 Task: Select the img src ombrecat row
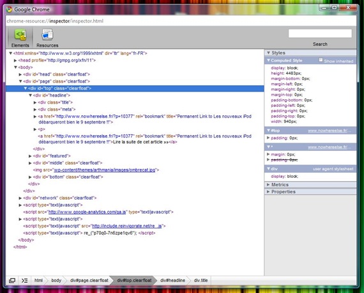[96, 170]
